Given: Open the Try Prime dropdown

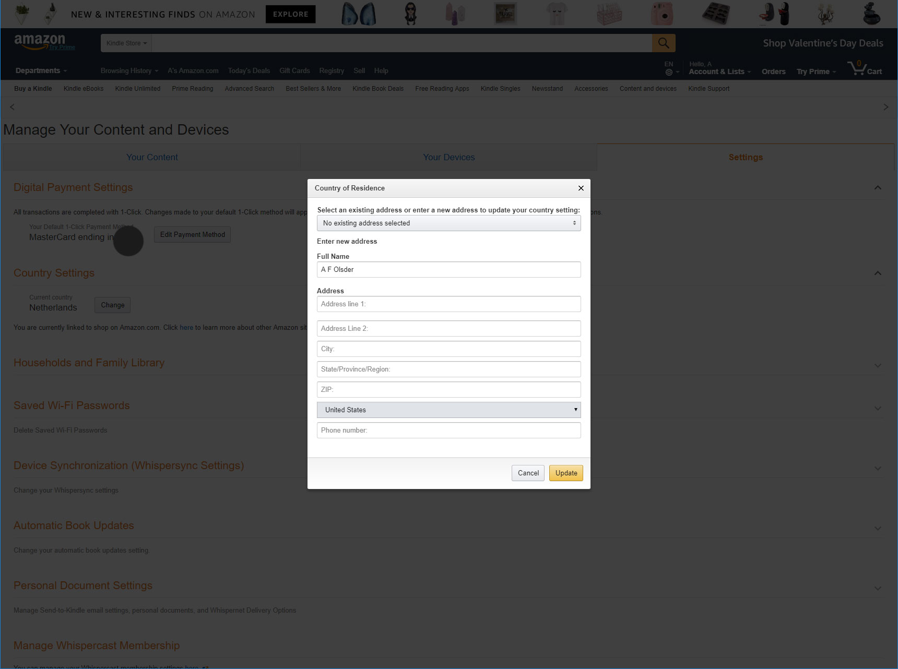Looking at the screenshot, I should (816, 71).
